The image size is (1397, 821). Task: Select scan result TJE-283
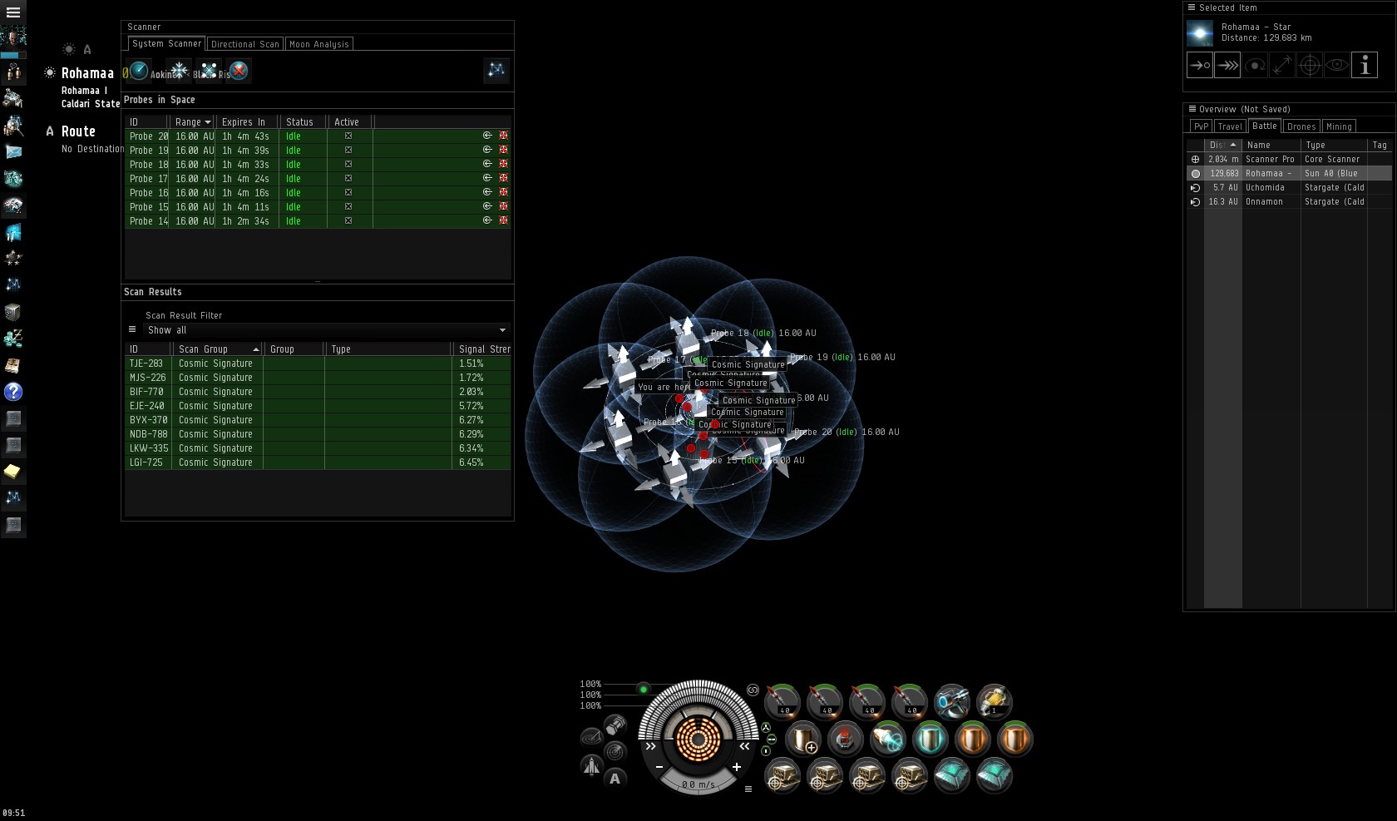[318, 364]
